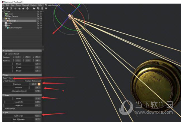Image resolution: width=181 pixels, height=122 pixels.
Task: Click the lock icon on Scene row
Action: coord(38,11)
